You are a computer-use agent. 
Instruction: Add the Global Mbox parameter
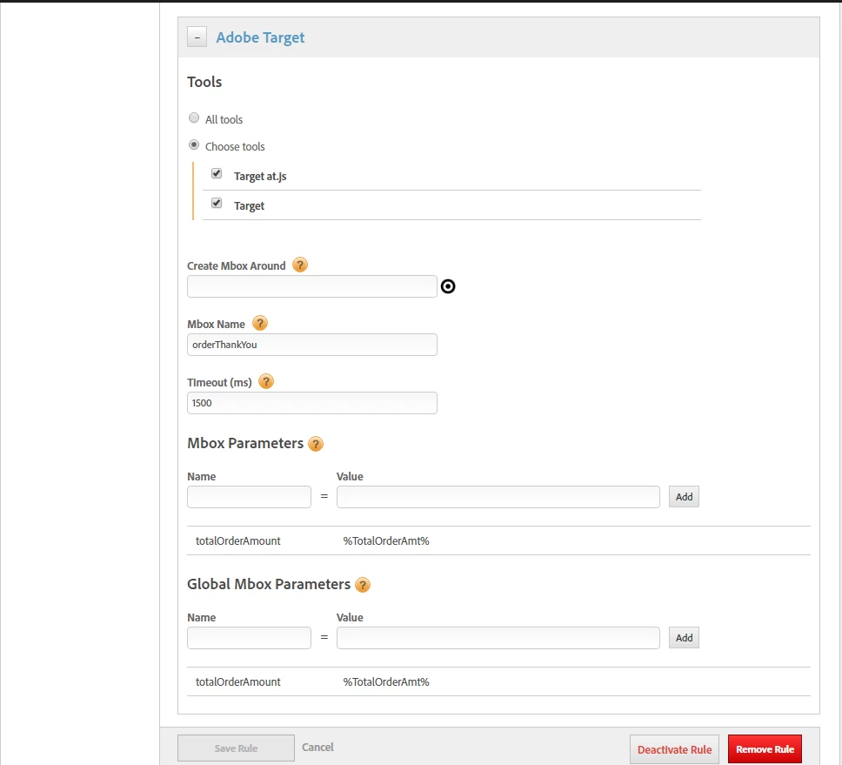tap(684, 638)
